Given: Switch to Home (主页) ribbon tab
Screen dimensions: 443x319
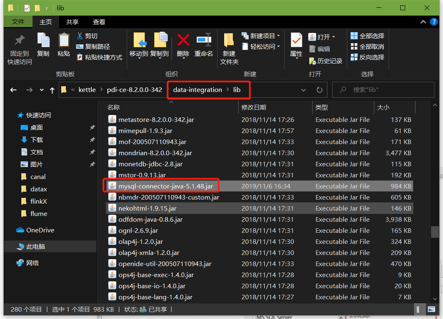Looking at the screenshot, I should (46, 22).
